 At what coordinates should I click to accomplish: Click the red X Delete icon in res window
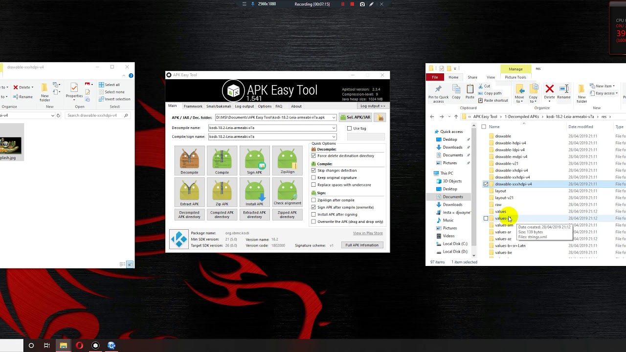point(550,88)
